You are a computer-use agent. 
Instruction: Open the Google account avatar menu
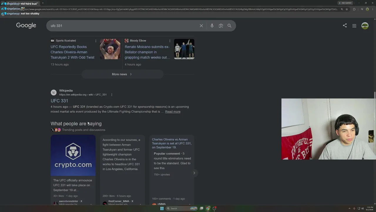tap(365, 26)
